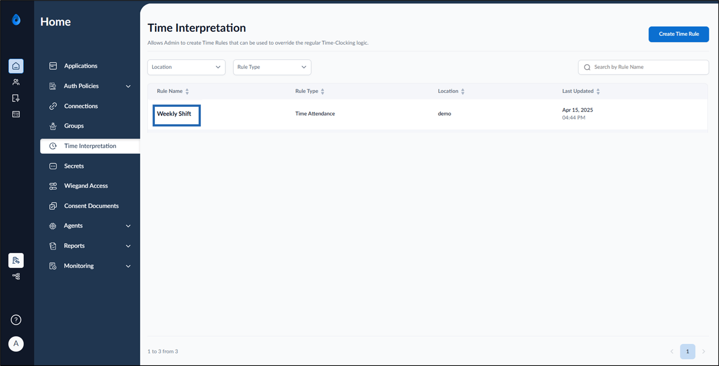719x366 pixels.
Task: Open the calendar-style icon in the left rail
Action: click(x=16, y=114)
